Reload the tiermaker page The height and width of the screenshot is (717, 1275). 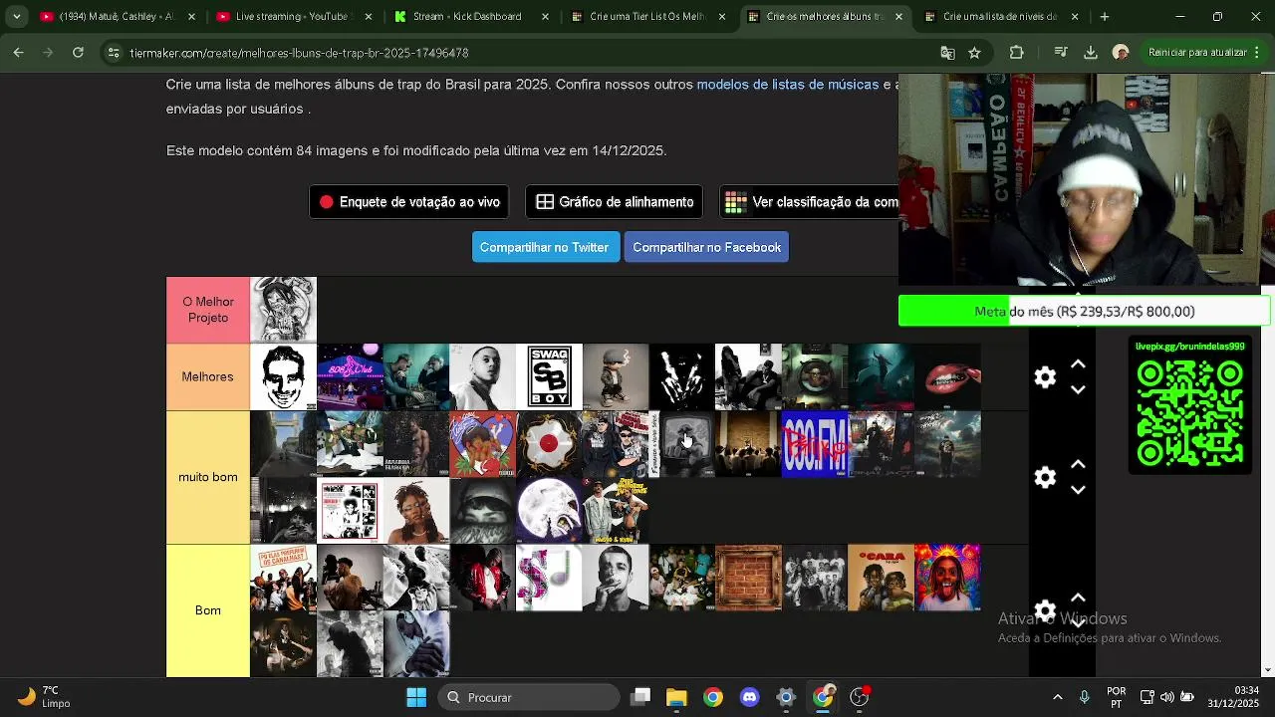tap(78, 53)
